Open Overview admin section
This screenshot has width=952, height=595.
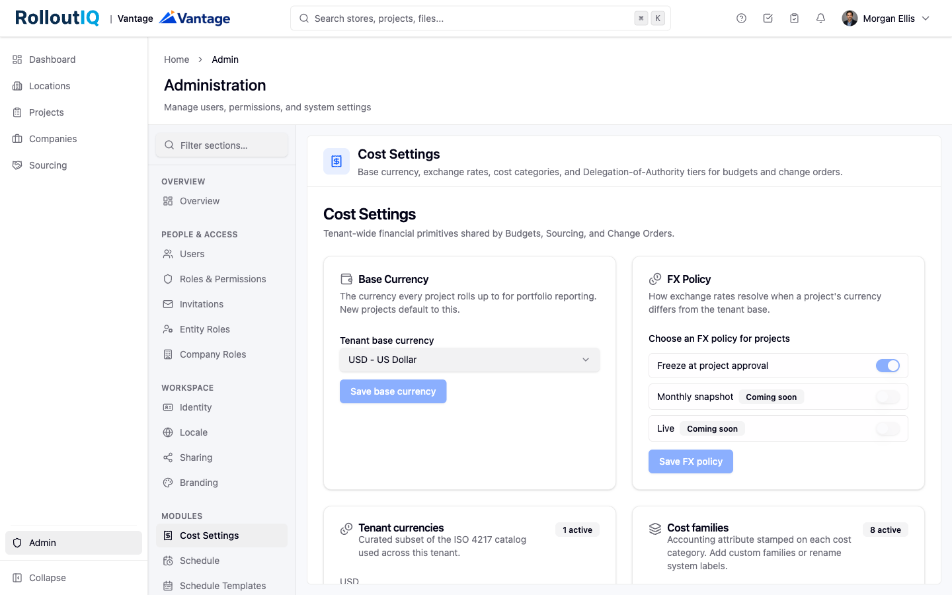[222, 201]
